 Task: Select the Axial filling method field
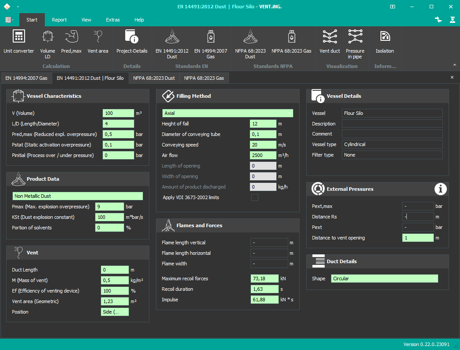tap(227, 113)
